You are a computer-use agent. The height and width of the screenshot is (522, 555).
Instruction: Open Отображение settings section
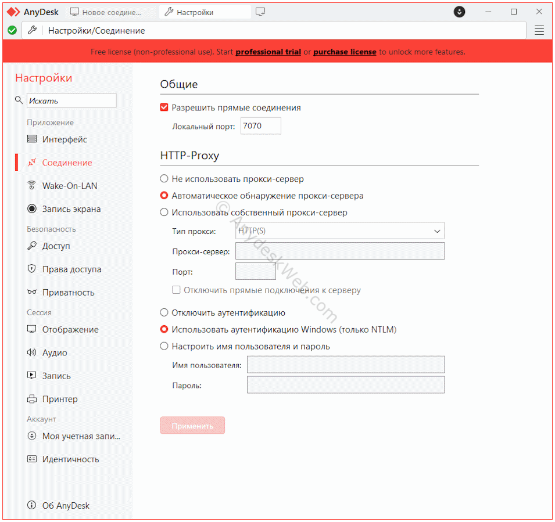tap(70, 330)
